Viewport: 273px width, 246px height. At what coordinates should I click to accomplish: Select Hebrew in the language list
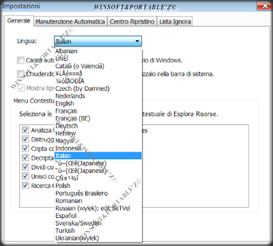point(98,133)
